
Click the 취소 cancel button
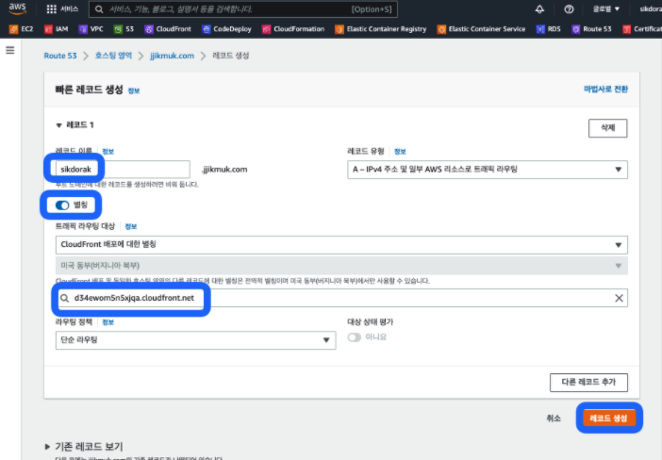click(554, 419)
